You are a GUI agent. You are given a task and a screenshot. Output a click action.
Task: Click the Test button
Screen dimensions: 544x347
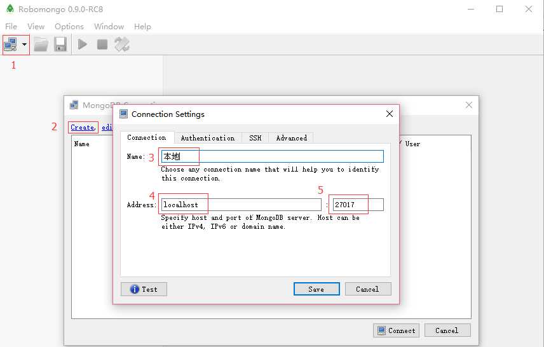point(144,289)
